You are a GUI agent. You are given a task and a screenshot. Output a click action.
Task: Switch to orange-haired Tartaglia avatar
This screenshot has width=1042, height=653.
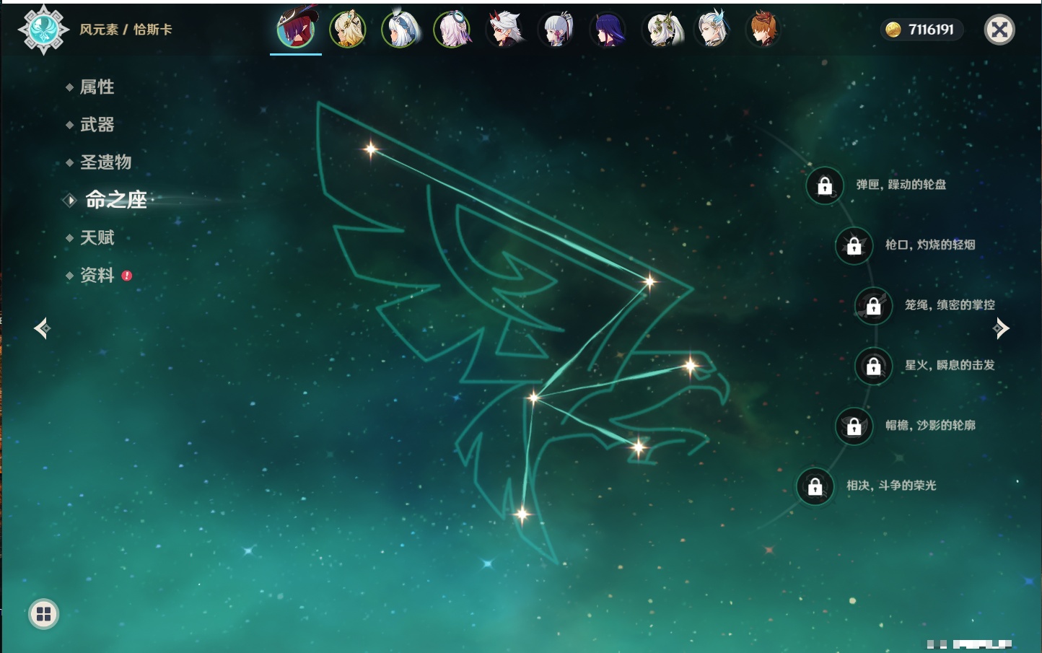click(x=763, y=30)
